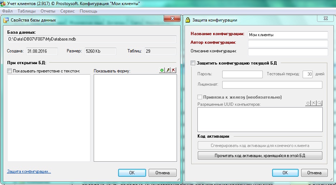Focus the Название конфигурации field
336x185 pixels.
pos(288,35)
